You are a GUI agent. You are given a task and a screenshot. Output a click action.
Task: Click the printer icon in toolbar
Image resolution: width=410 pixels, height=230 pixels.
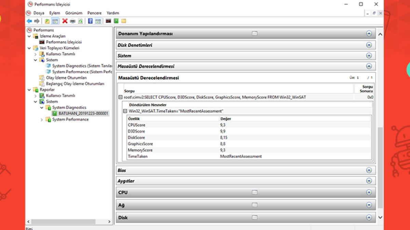pos(72,21)
